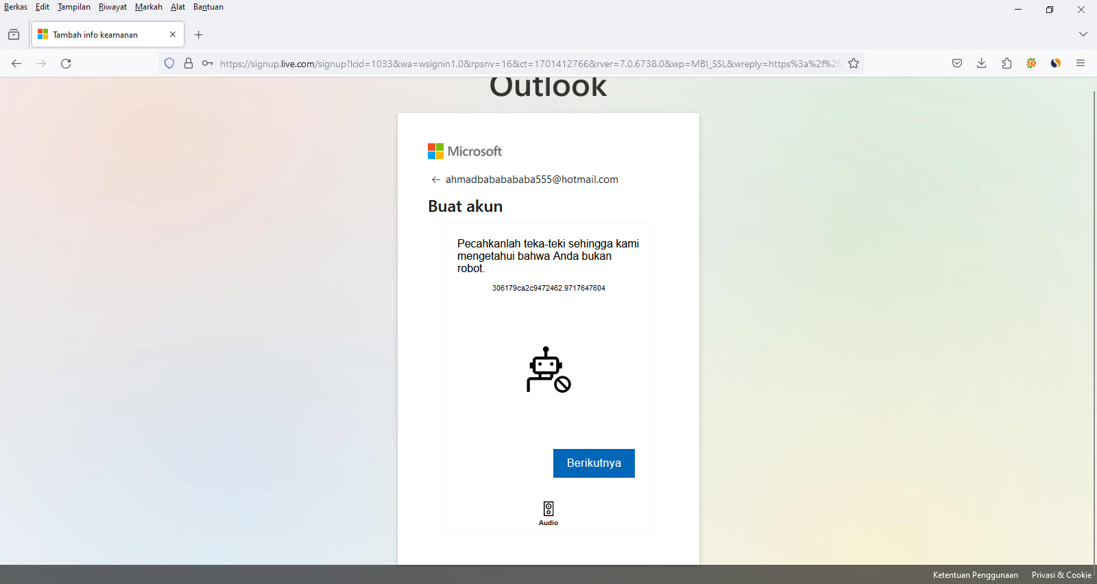Bookmark this page with the star icon

tap(854, 64)
